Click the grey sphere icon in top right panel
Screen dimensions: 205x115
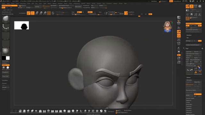[200, 6]
